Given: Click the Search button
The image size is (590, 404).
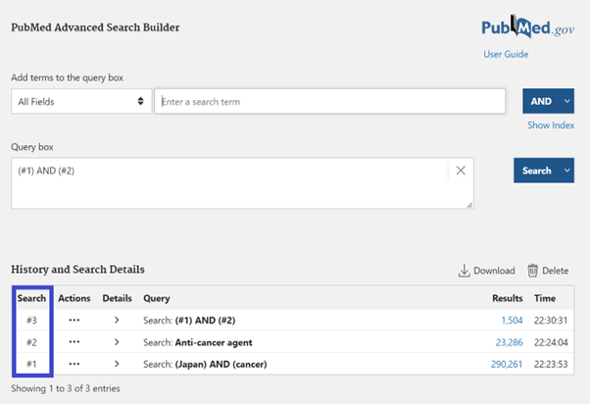Looking at the screenshot, I should [536, 171].
